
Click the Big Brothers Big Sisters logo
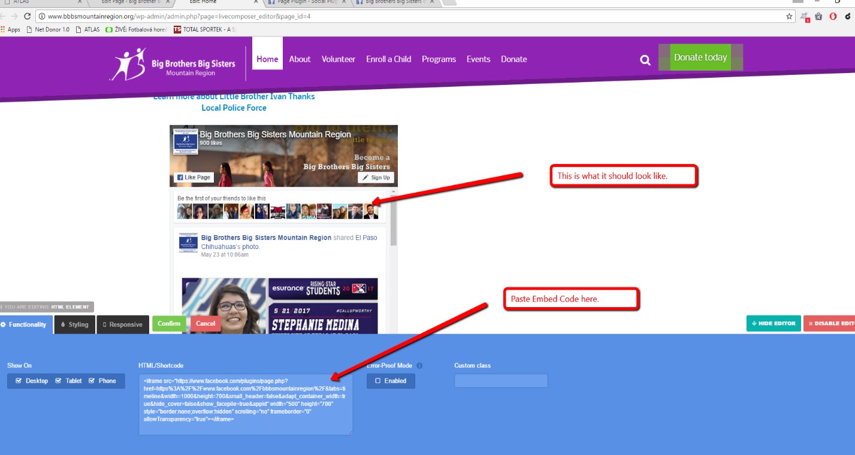click(x=173, y=64)
